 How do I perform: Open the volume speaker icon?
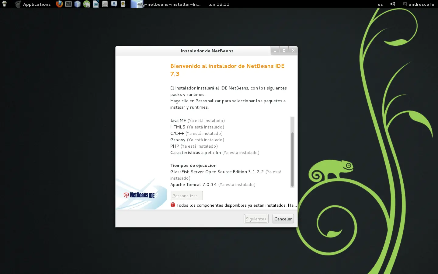[393, 4]
